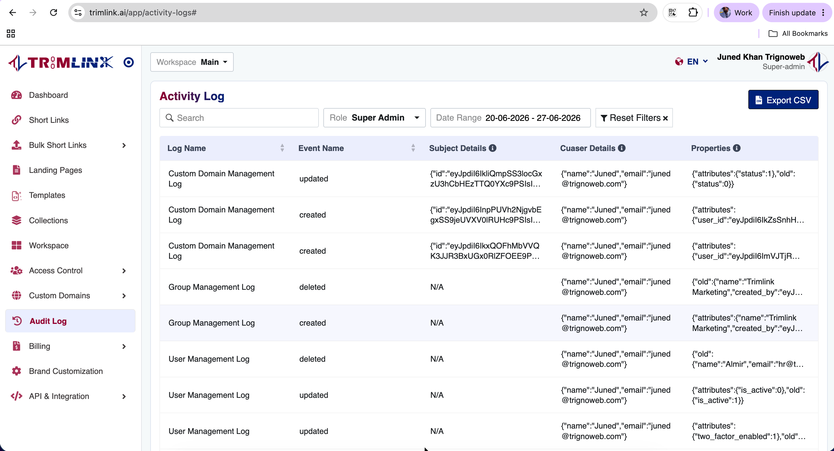Open the EN language dropdown
Image resolution: width=834 pixels, height=451 pixels.
[x=692, y=61]
